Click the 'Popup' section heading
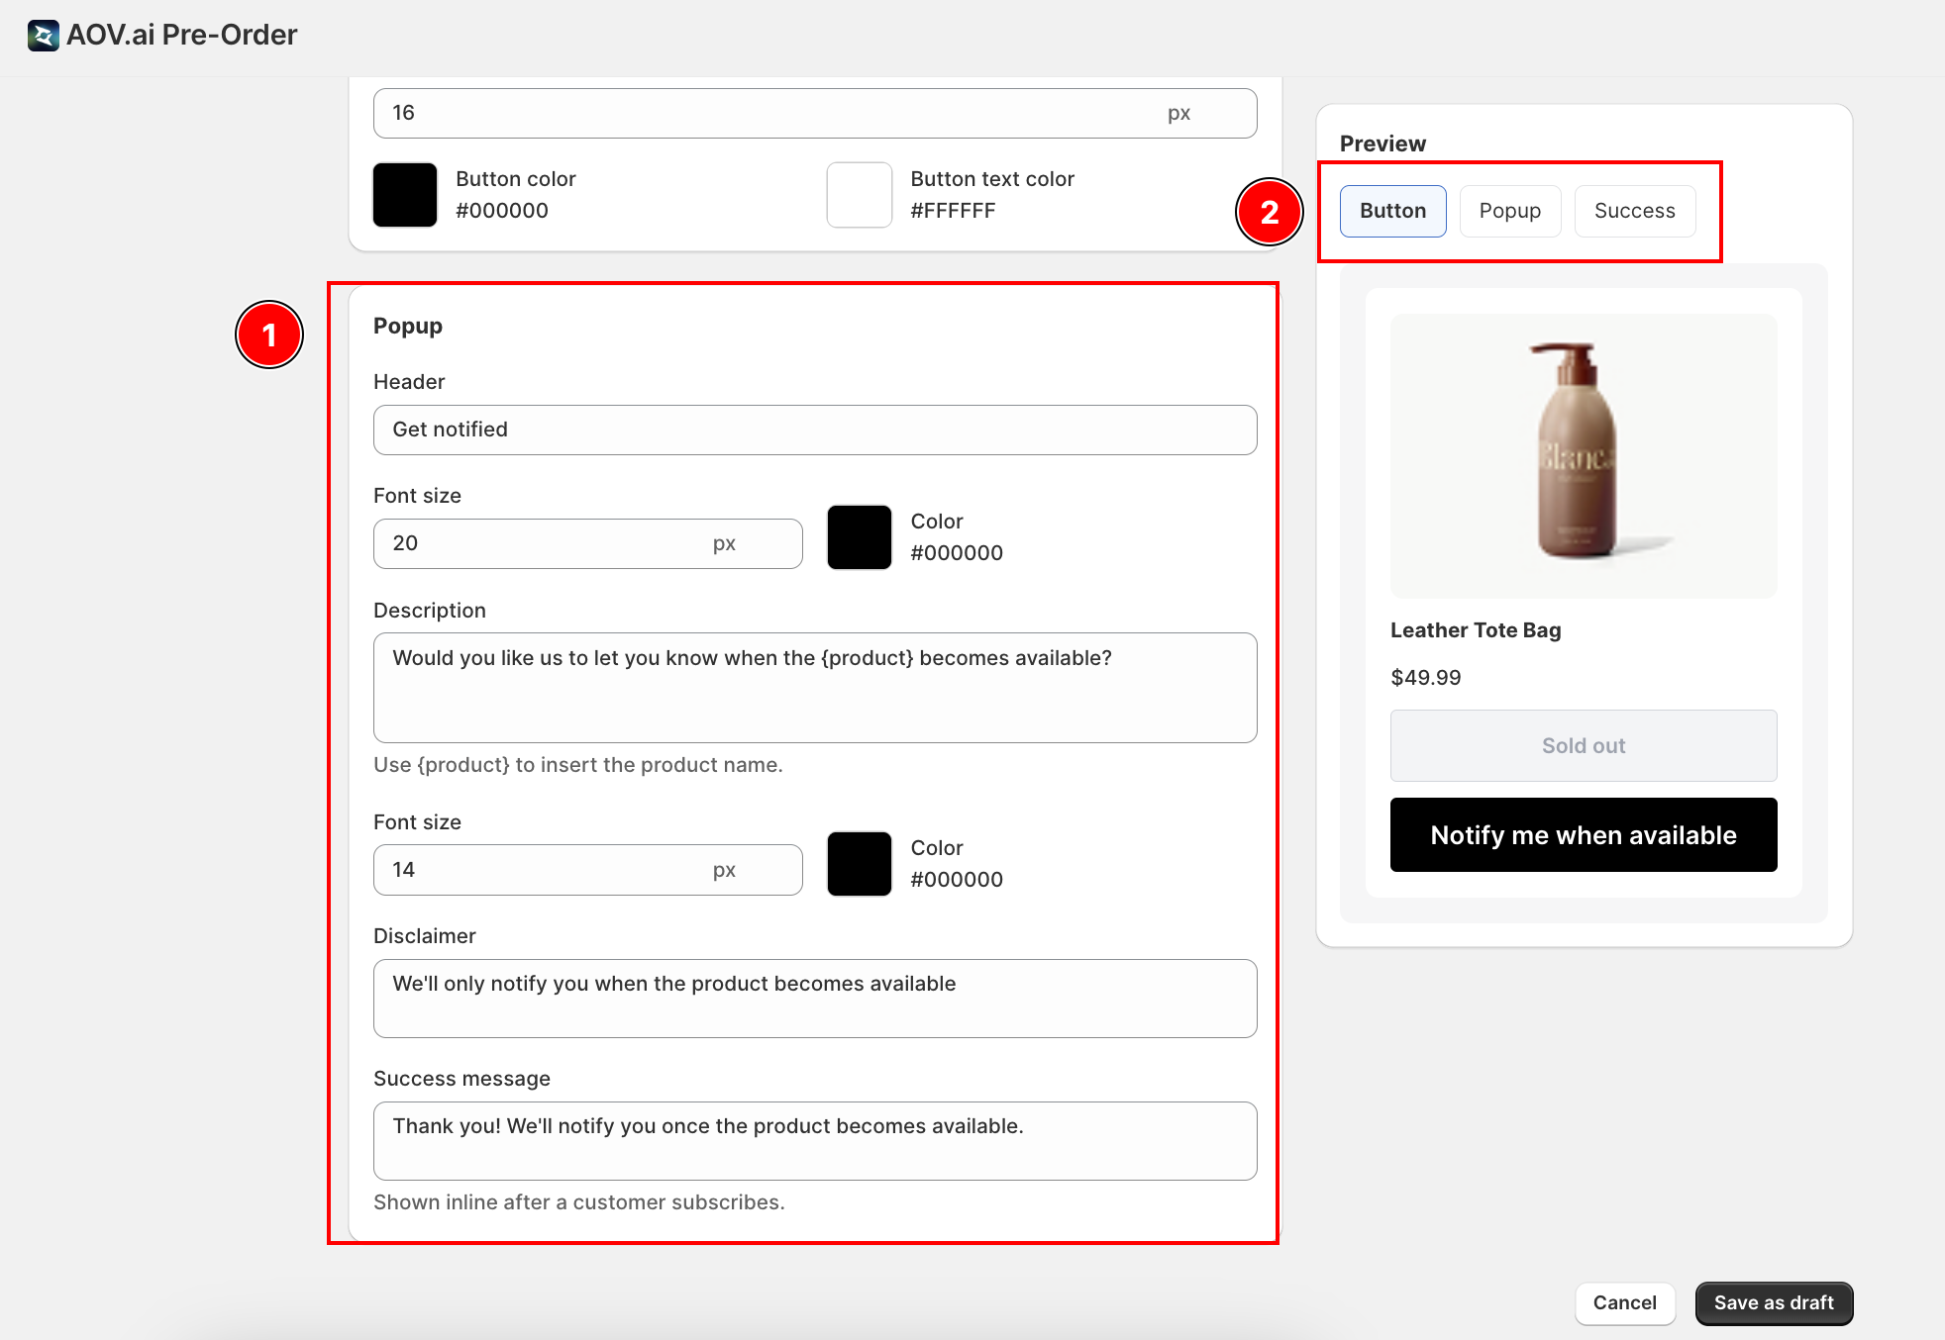This screenshot has height=1340, width=1945. pos(408,327)
